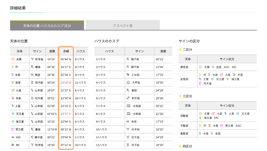267x151 pixels.
Task: Click the Neptune trident symbol in the 海王星 row
Action: pos(13,121)
